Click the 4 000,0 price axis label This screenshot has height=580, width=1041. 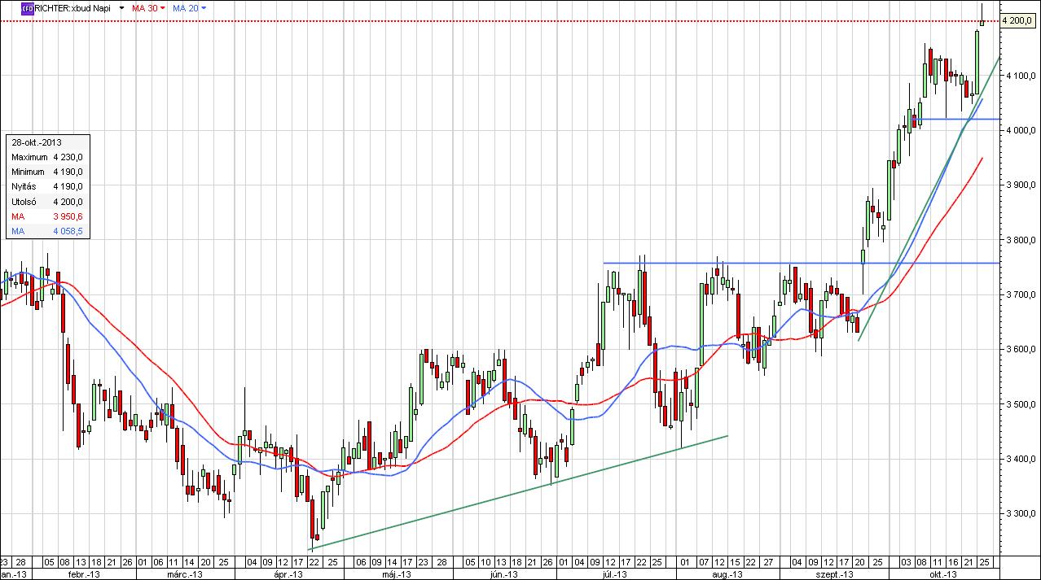(x=1020, y=130)
